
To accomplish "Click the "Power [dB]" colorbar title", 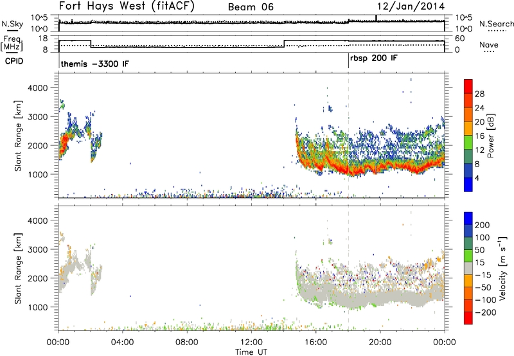I will [x=490, y=136].
